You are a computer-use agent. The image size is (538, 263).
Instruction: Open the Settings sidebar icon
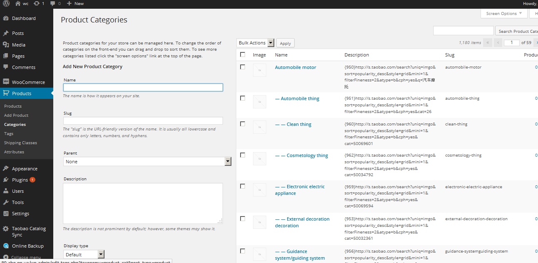[6, 214]
